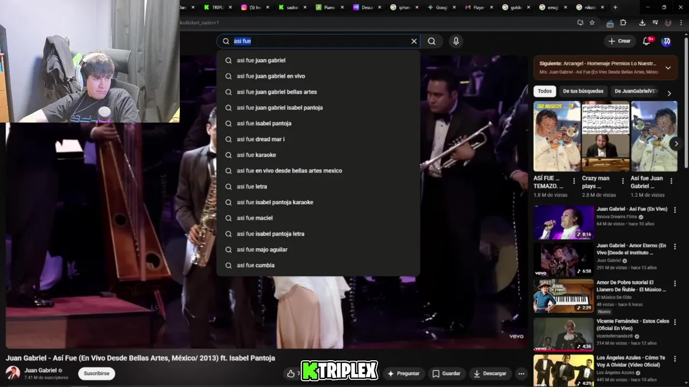Click the Descargar button
This screenshot has height=387, width=689.
[x=490, y=374]
